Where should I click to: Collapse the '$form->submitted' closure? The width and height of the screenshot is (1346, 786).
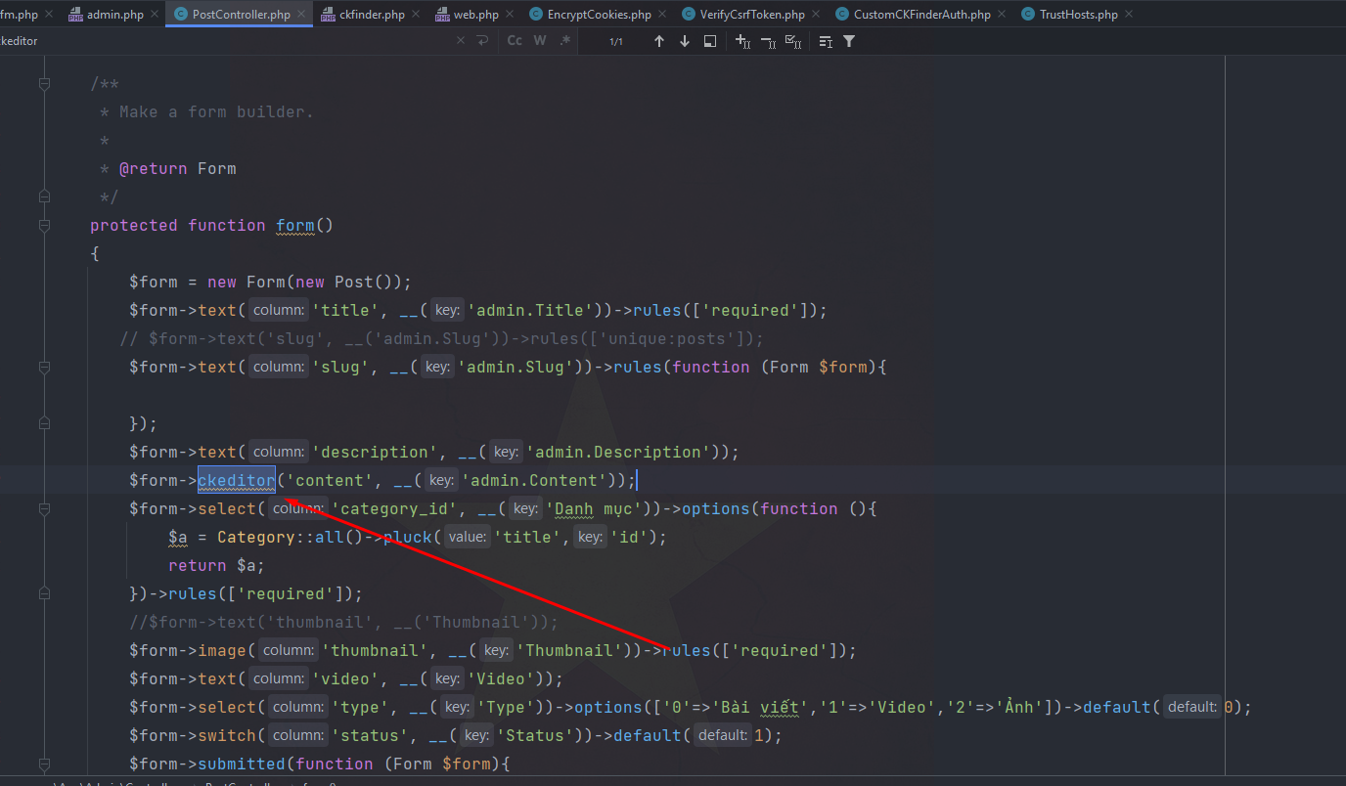(44, 764)
